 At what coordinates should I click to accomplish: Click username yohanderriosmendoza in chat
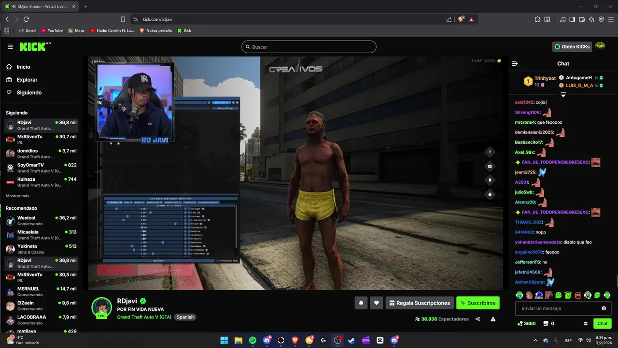[x=538, y=242]
